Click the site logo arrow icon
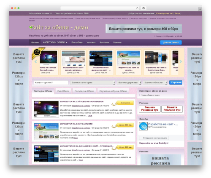 pos(31,27)
